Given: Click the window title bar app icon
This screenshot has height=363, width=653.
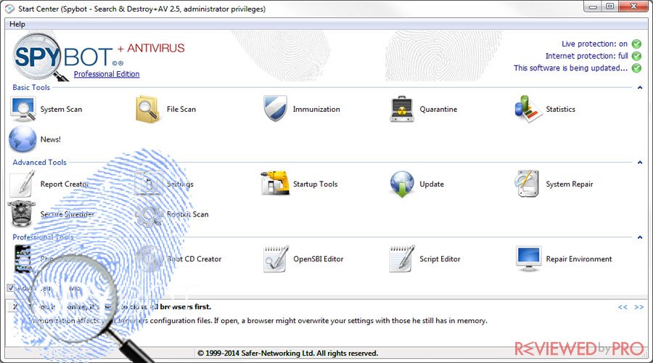Looking at the screenshot, I should pyautogui.click(x=9, y=9).
